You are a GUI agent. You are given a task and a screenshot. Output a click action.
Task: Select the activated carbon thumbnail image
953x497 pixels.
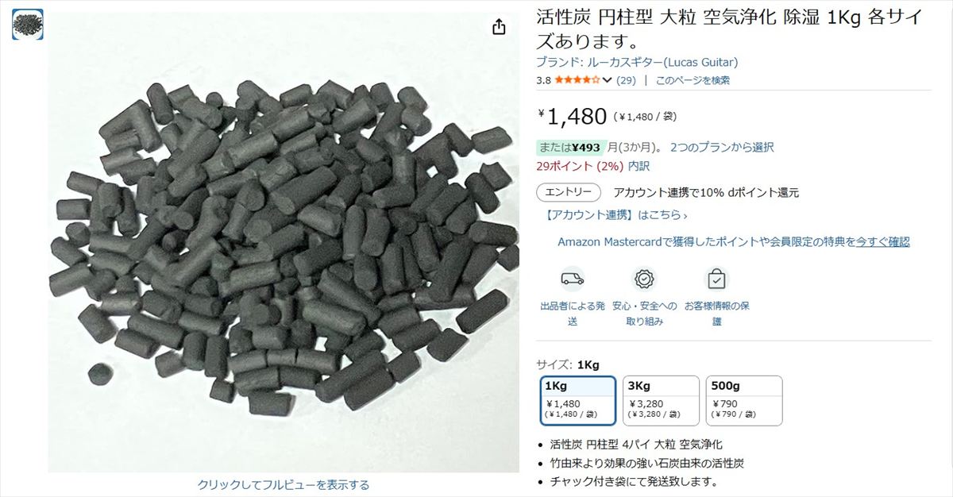28,25
